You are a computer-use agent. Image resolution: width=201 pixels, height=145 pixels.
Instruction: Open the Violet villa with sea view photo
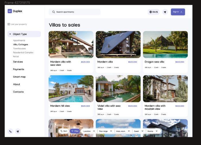pyautogui.click(x=118, y=89)
